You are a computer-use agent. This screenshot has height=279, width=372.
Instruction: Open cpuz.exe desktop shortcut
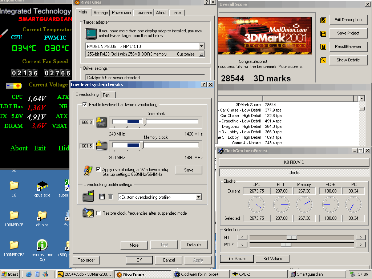[x=42, y=189]
